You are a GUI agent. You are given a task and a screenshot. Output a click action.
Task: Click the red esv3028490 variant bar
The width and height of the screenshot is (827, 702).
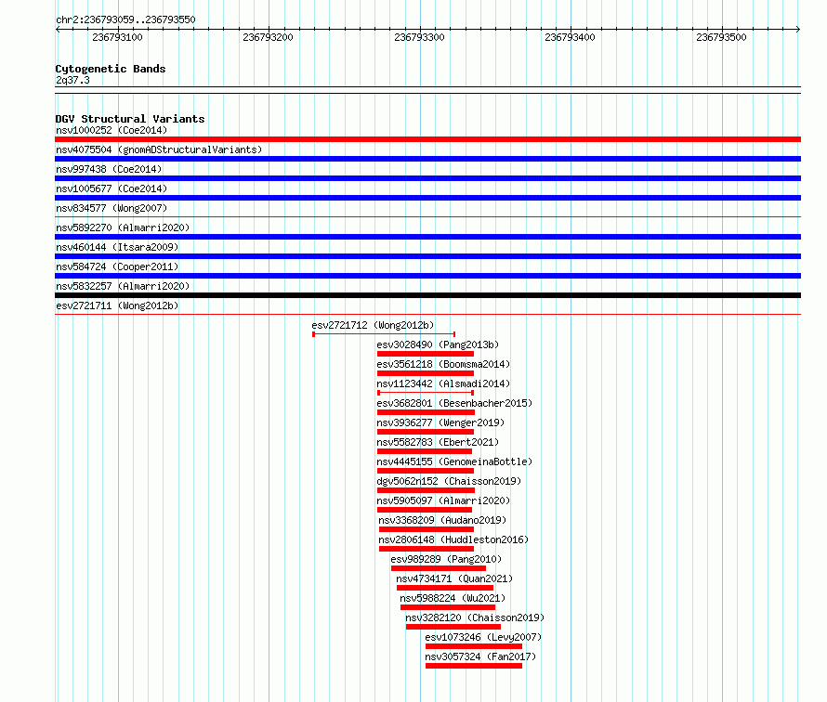pyautogui.click(x=426, y=354)
